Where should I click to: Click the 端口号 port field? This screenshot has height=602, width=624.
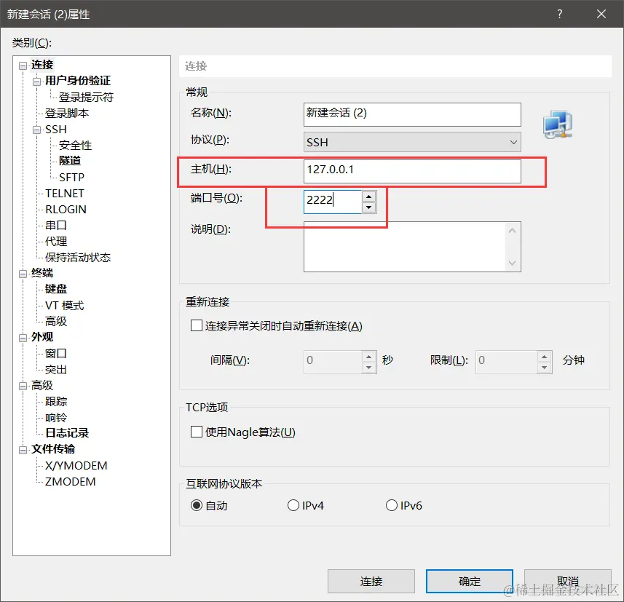333,202
